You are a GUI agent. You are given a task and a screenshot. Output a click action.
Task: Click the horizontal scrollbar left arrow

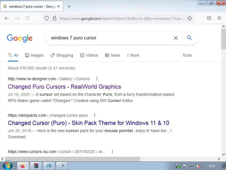(2, 159)
